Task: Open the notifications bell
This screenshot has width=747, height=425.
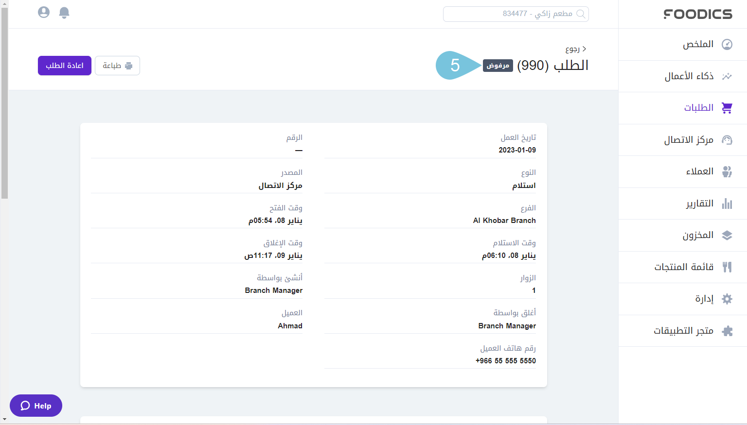Action: (x=64, y=12)
